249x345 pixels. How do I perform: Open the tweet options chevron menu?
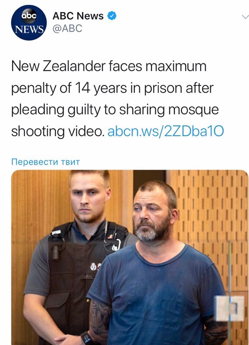coord(245,17)
